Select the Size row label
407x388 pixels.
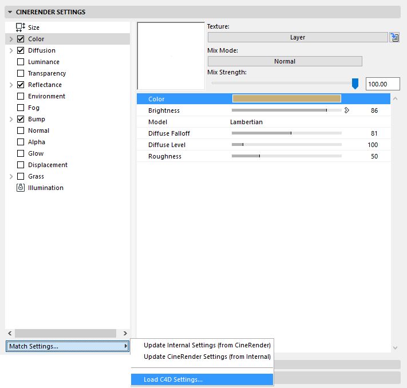(34, 27)
